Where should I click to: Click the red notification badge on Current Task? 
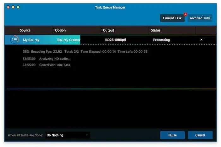(x=185, y=14)
